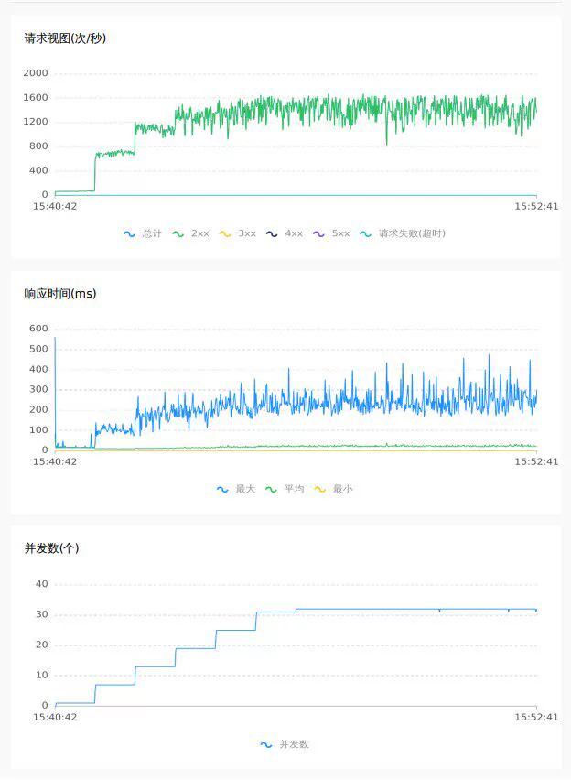
Task: Click the dark blue 4xx legend icon
Action: coord(272,233)
